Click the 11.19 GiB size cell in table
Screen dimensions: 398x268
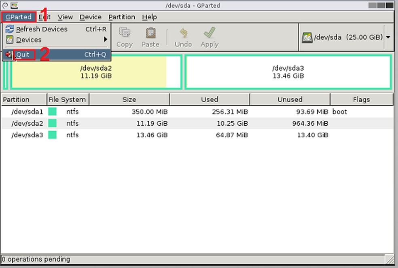pos(152,123)
